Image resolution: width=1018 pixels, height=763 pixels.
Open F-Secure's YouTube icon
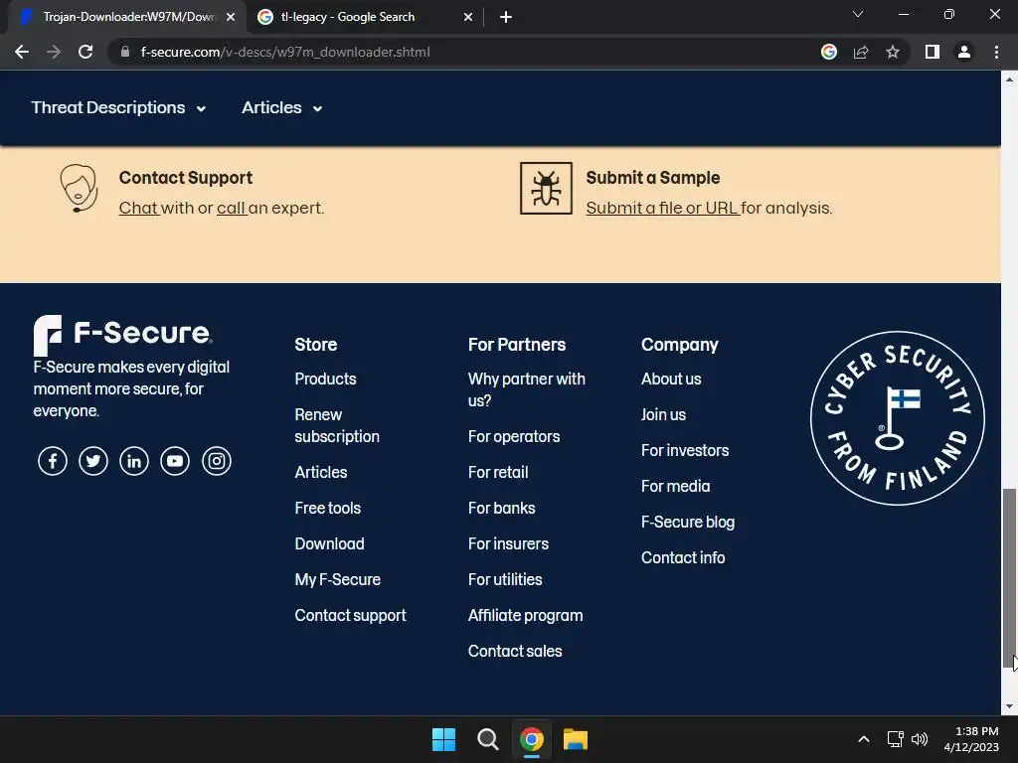175,461
